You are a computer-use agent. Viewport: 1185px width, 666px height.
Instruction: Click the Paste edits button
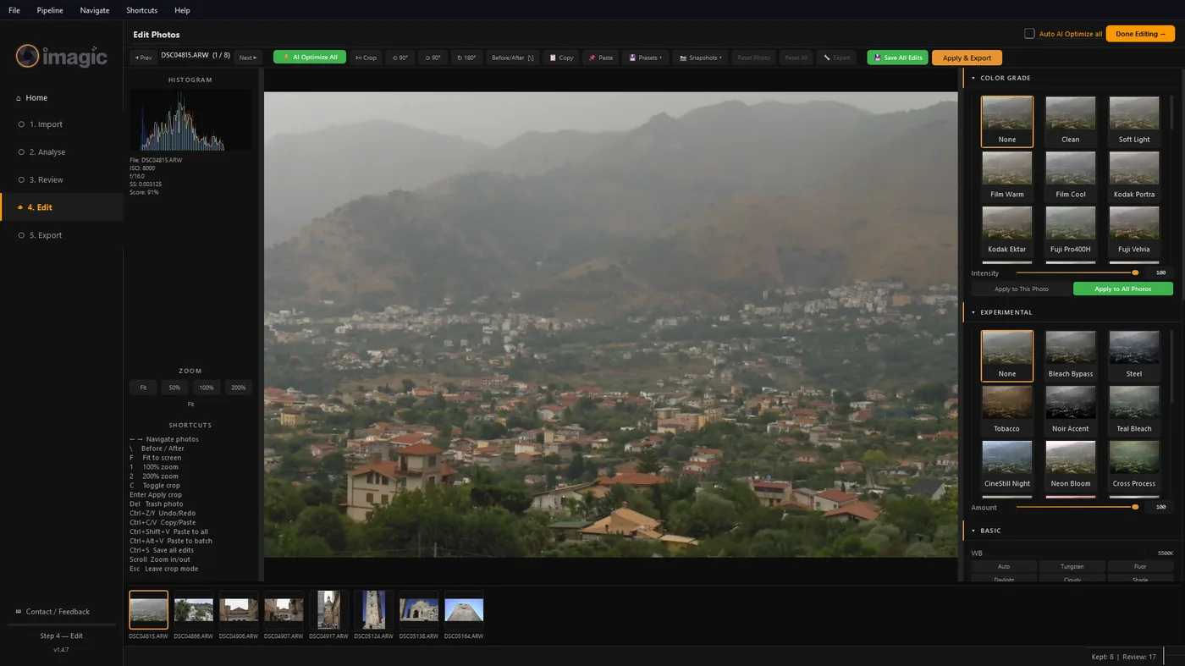[601, 58]
